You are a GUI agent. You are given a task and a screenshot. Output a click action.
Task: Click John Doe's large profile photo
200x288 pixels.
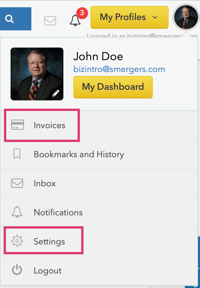[37, 74]
